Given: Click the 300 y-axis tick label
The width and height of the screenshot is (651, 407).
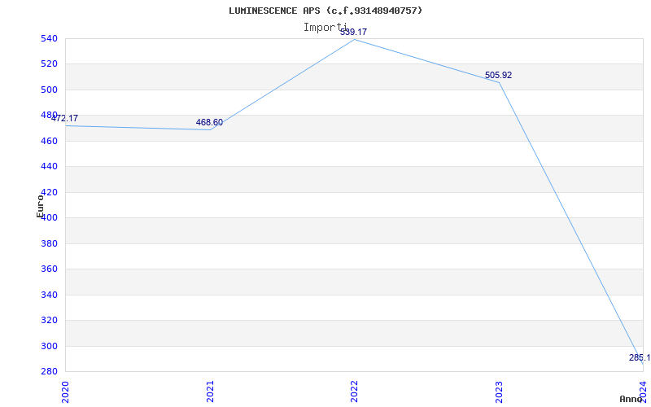Looking at the screenshot, I should 49,347.
